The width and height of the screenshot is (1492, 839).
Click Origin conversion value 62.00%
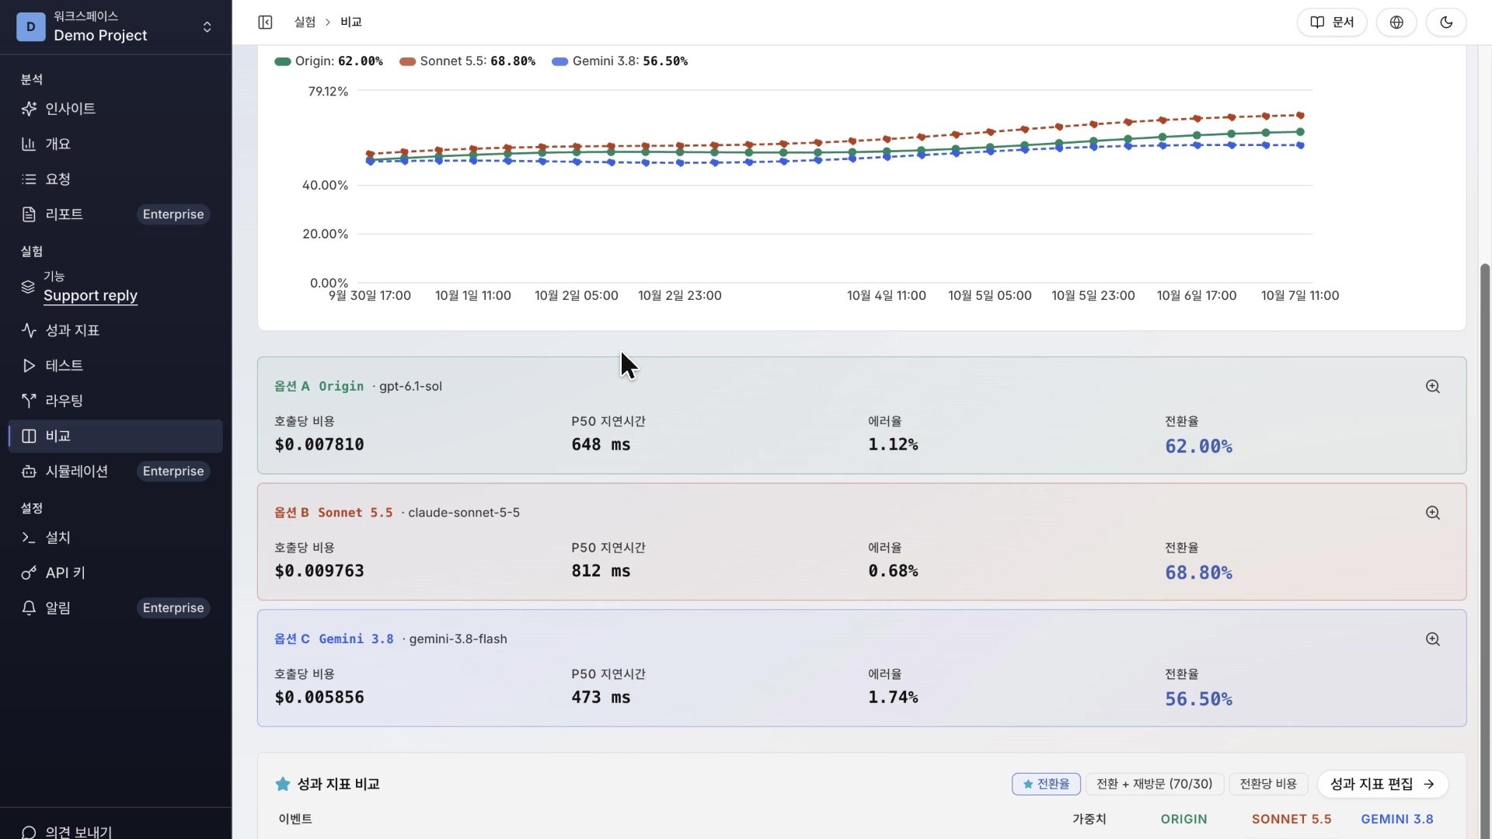[x=1198, y=446]
